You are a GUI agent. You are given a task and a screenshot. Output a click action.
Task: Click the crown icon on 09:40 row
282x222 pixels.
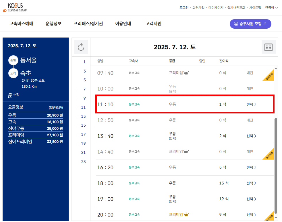(x=186, y=73)
